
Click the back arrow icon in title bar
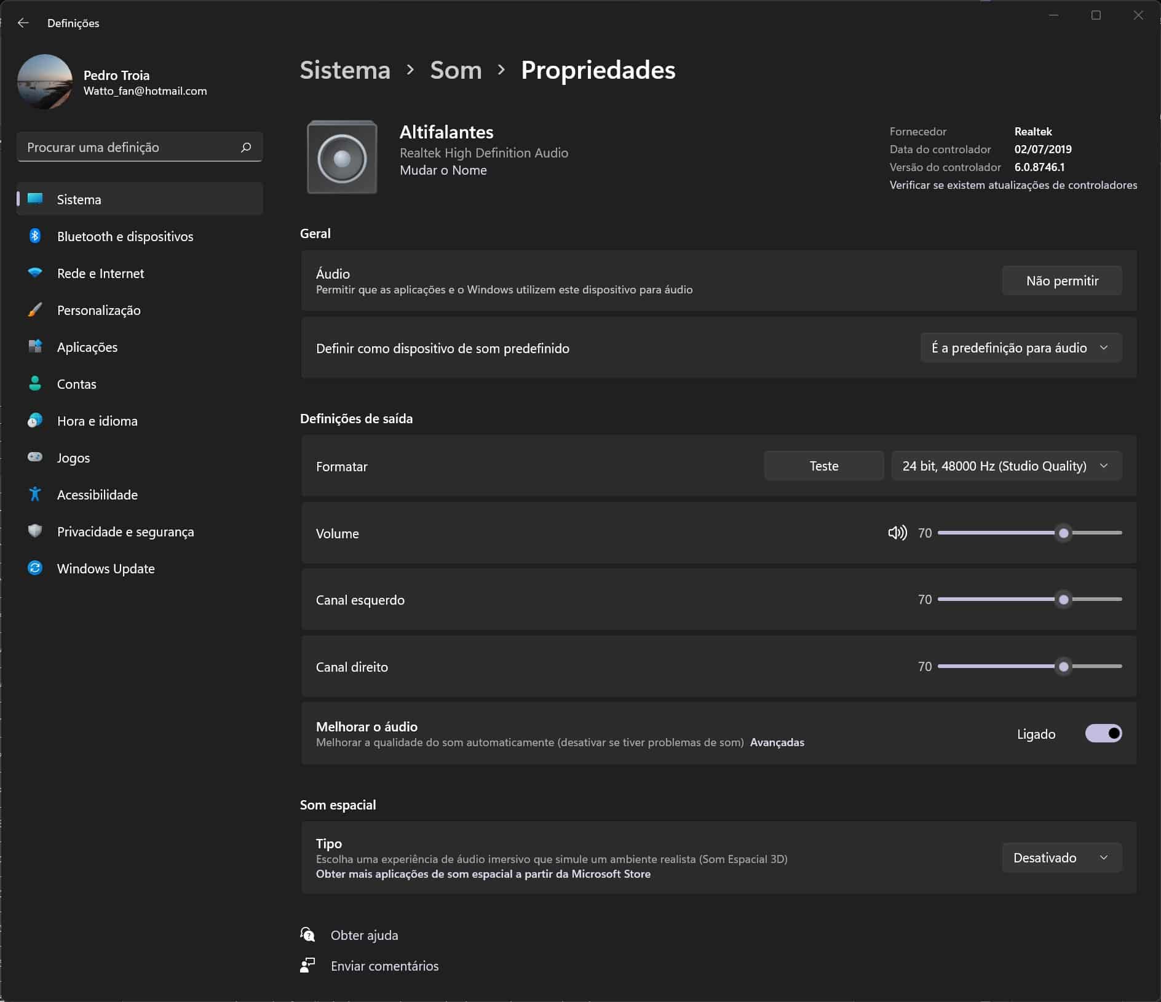coord(23,23)
